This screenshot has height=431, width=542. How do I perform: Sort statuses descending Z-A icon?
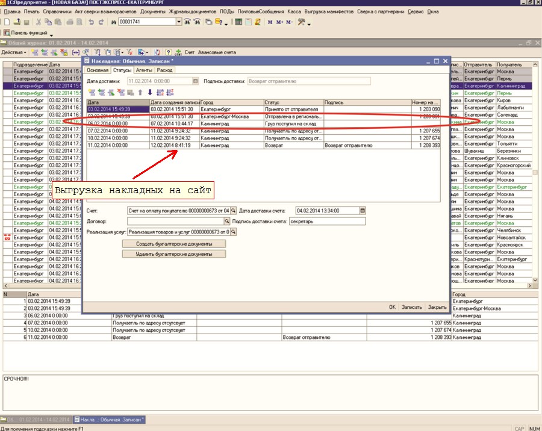pos(170,92)
